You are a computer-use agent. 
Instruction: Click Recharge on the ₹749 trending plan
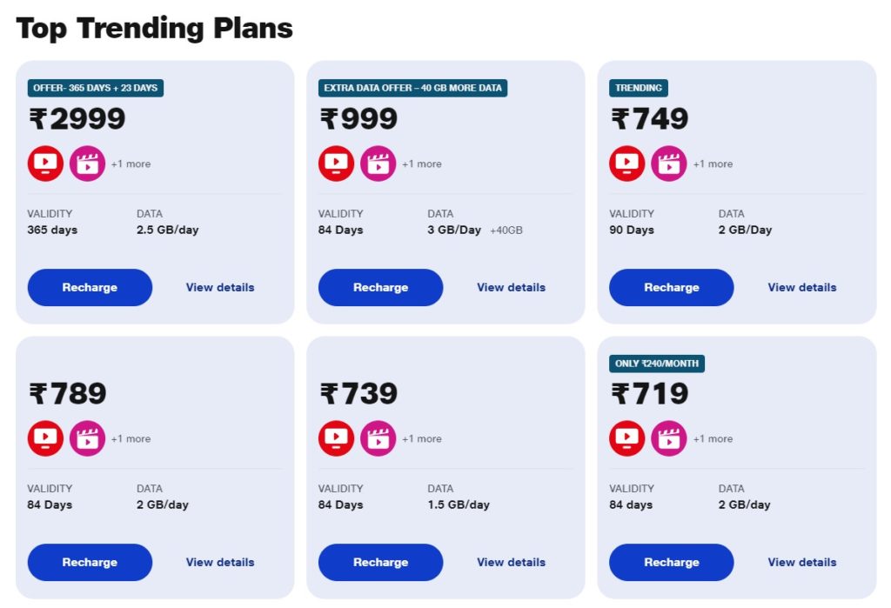pyautogui.click(x=671, y=287)
